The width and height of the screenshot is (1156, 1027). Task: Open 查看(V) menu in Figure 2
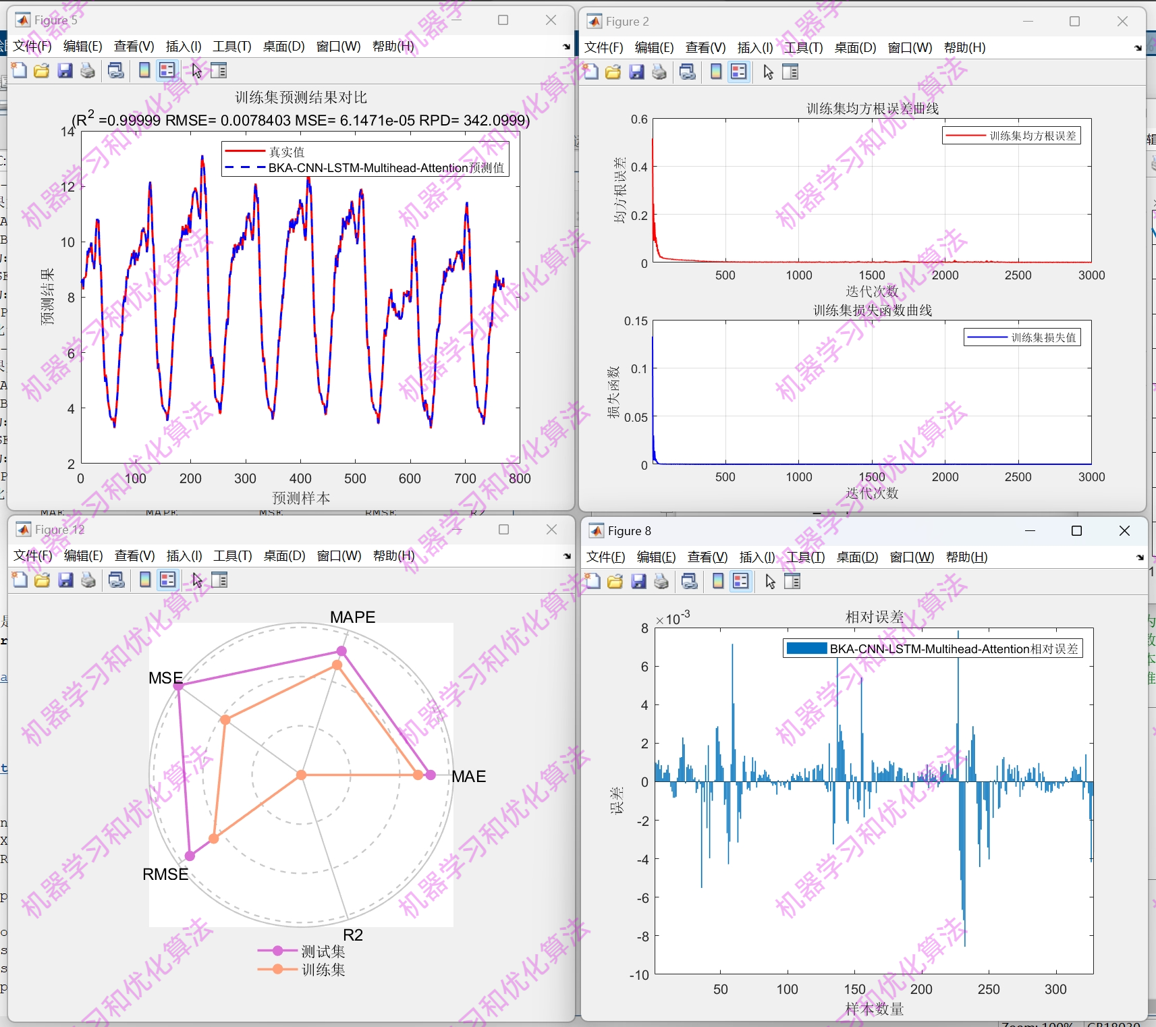coord(705,47)
